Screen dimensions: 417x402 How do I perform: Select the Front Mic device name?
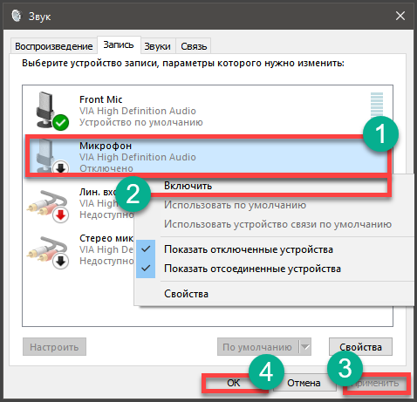[101, 99]
